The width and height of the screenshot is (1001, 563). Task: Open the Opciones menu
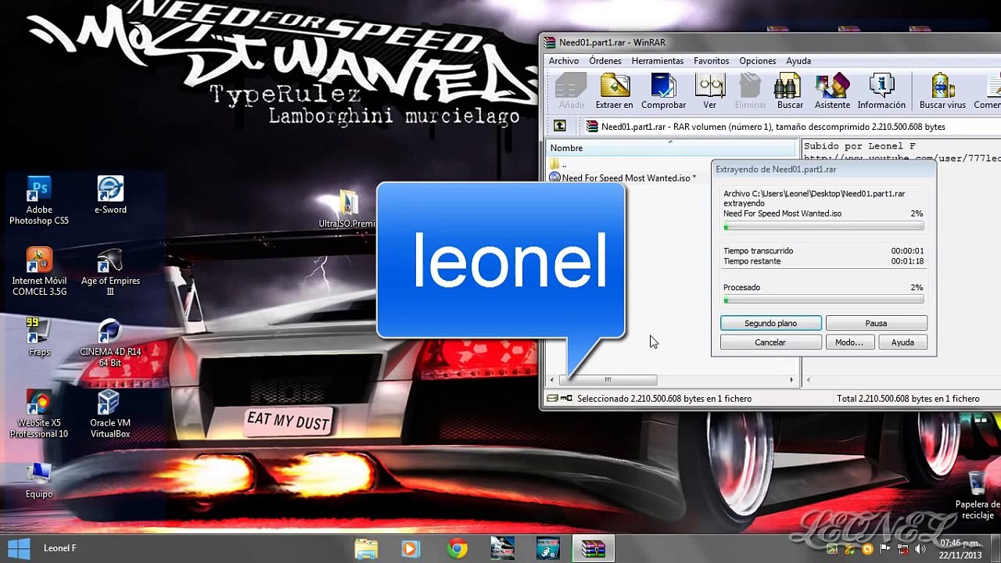tap(758, 61)
